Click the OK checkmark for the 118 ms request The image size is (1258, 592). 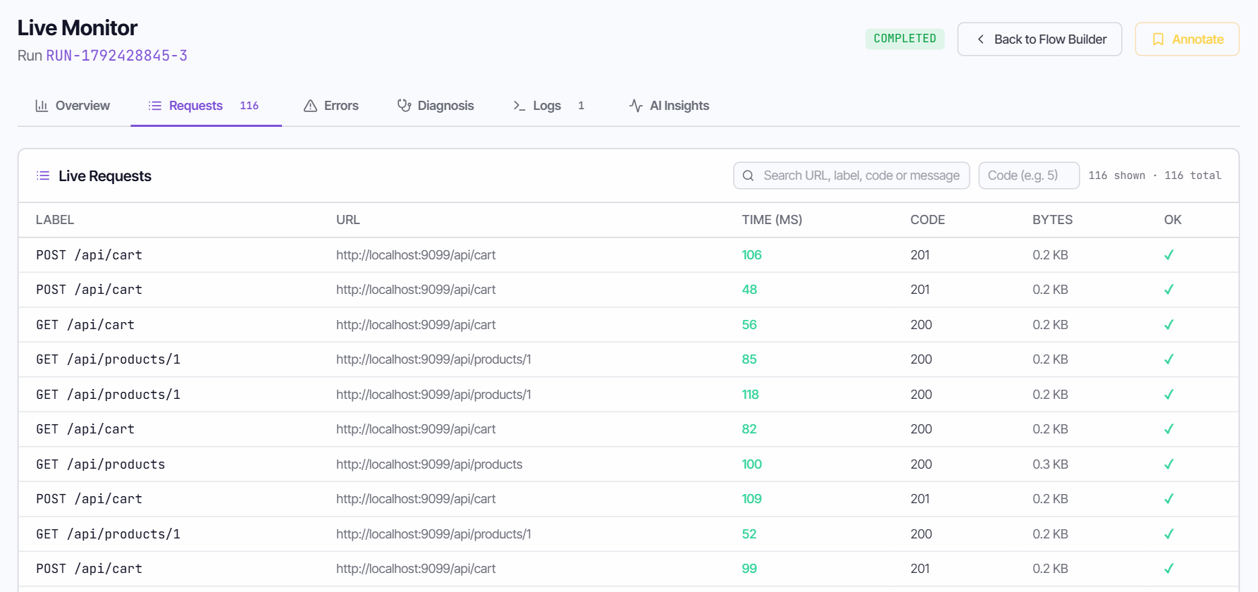click(x=1168, y=395)
